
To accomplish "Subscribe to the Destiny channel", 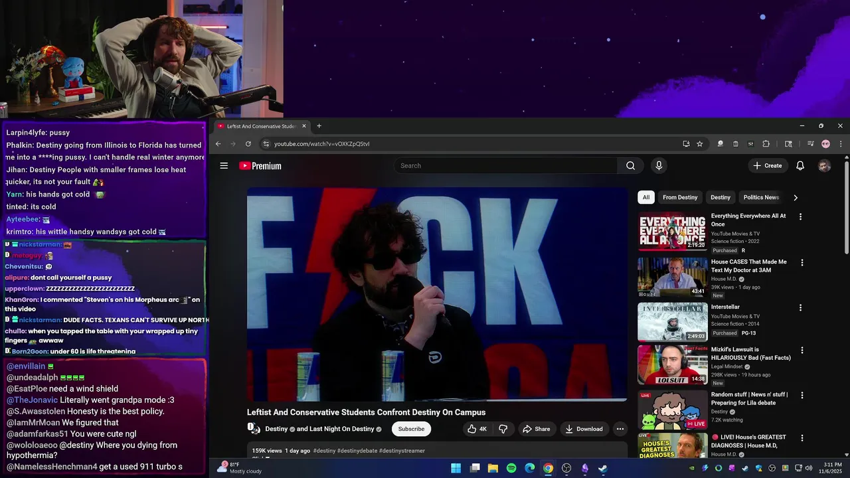I will [x=411, y=429].
